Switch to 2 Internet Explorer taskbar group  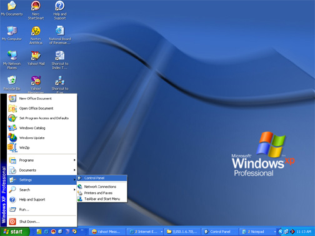click(x=145, y=232)
